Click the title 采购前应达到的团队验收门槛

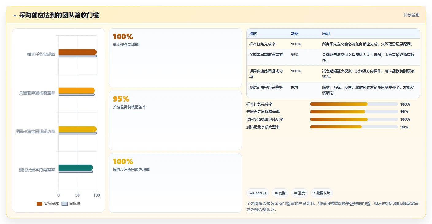point(59,15)
